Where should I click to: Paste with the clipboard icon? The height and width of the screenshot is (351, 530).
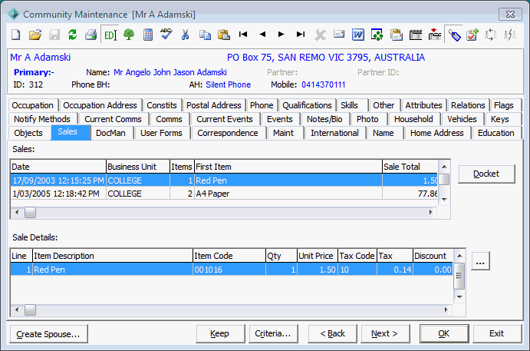point(223,35)
